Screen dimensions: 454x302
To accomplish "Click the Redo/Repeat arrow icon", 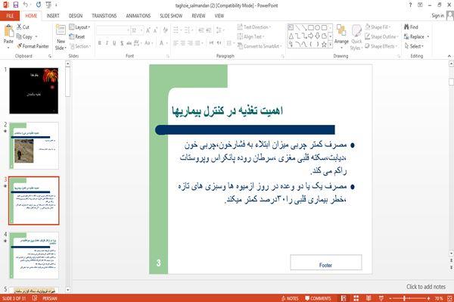I will tap(39, 5).
